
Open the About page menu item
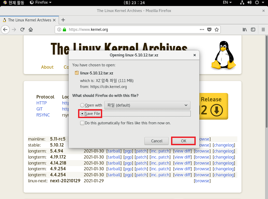47,67
